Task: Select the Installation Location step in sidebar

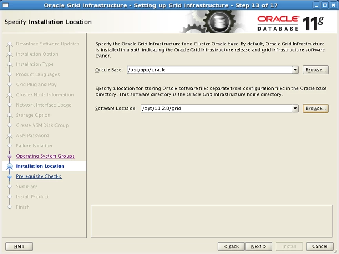Action: (40, 166)
